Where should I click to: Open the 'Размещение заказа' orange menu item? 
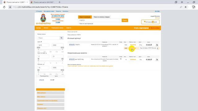tap(57, 28)
